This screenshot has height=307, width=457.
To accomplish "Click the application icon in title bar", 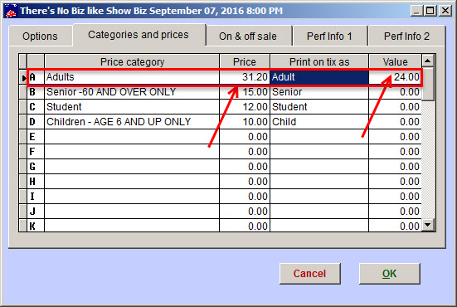I will click(11, 11).
